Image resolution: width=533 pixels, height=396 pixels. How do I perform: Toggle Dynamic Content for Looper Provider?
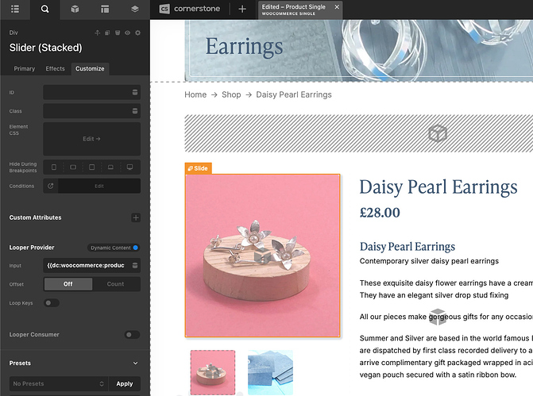click(x=135, y=248)
